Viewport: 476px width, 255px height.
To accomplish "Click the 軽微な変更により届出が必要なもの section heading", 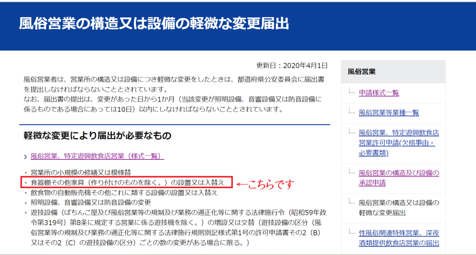I will tap(97, 136).
